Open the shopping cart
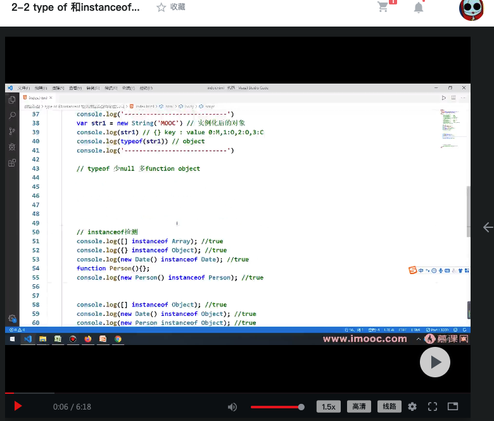The height and width of the screenshot is (421, 494). coord(383,6)
